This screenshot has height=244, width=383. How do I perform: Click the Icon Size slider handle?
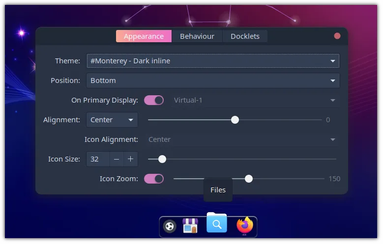tap(162, 159)
